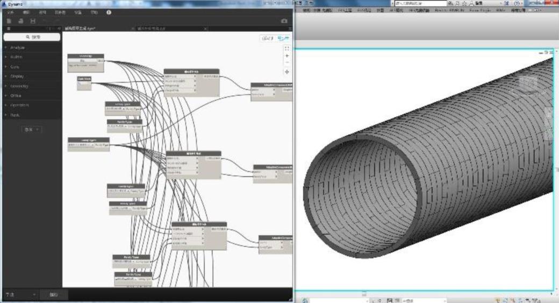
Task: Click the Open file icon in Dynamo toolbar
Action: (x=21, y=20)
